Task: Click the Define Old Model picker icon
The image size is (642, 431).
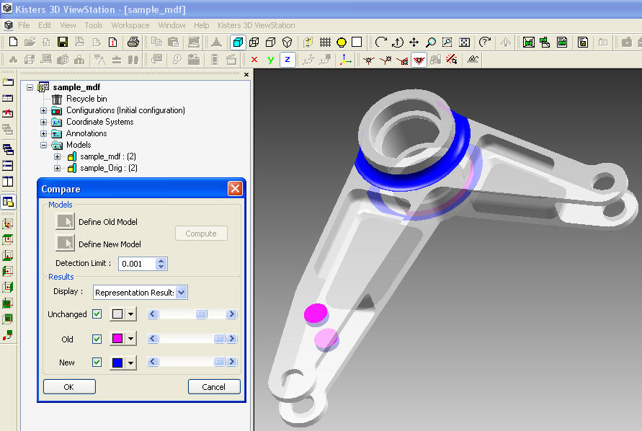Action: pyautogui.click(x=65, y=221)
